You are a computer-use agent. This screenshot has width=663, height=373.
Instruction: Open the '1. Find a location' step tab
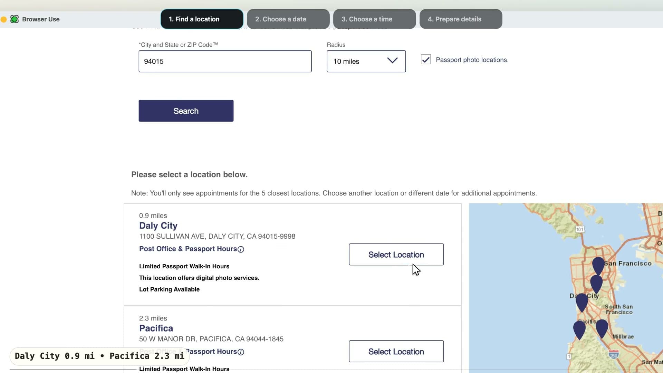[x=202, y=19]
